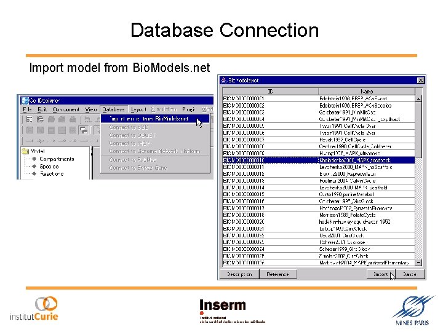Image resolution: width=443 pixels, height=332 pixels.
Task: Select the solid arrow reaction tool
Action: (x=30, y=140)
